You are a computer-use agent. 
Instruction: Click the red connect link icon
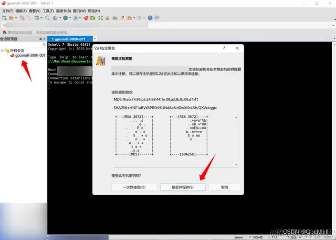pos(22,18)
